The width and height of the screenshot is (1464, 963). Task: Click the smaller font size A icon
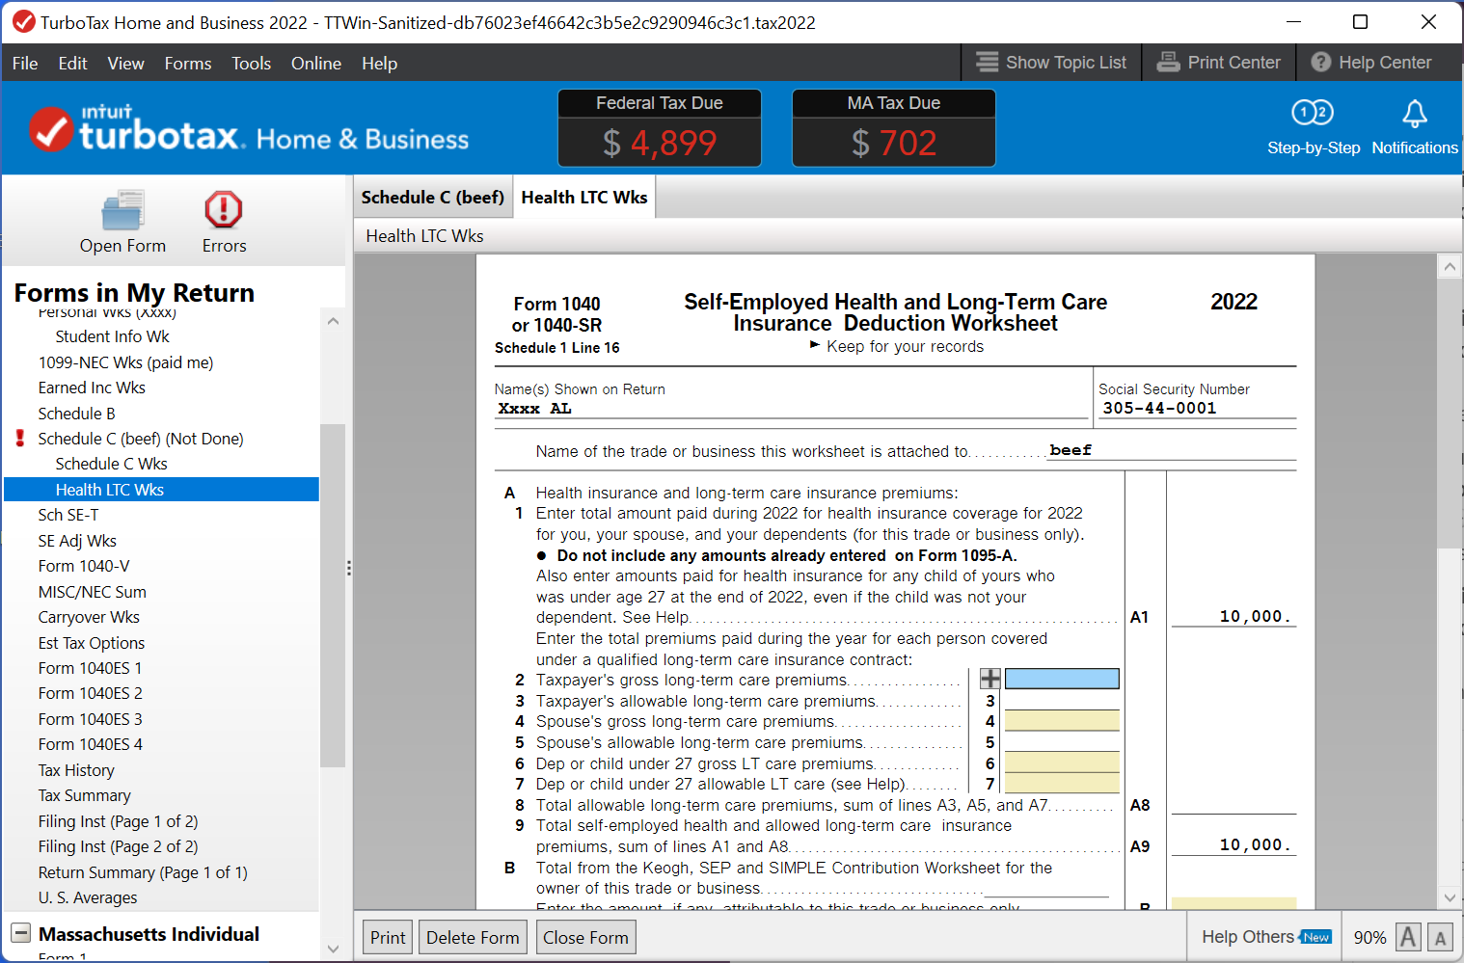[x=1441, y=937]
